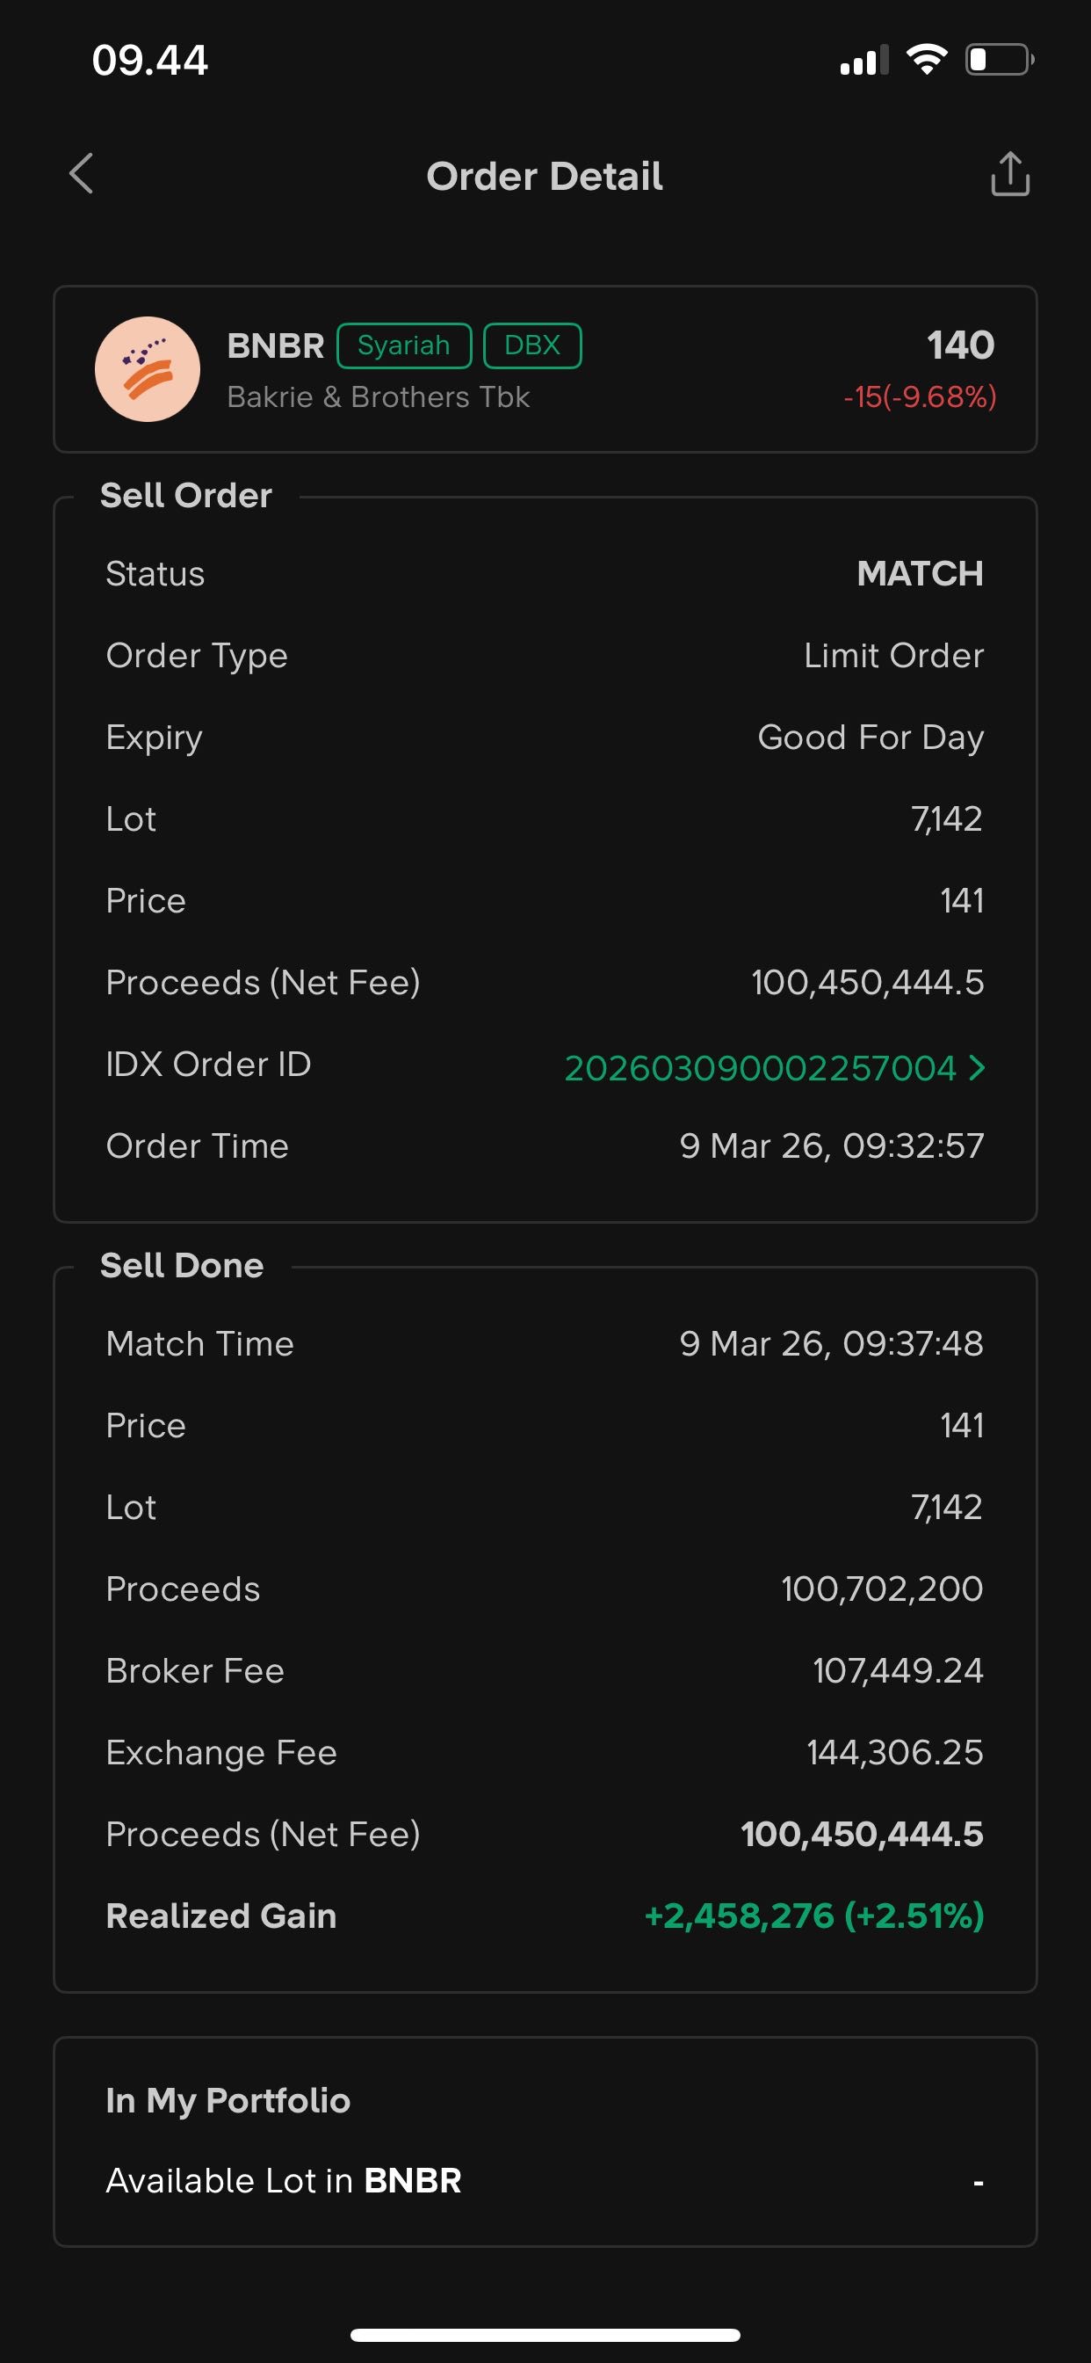Open IDX Order ID 202603090002257004 link
The image size is (1091, 2363).
tap(760, 1068)
